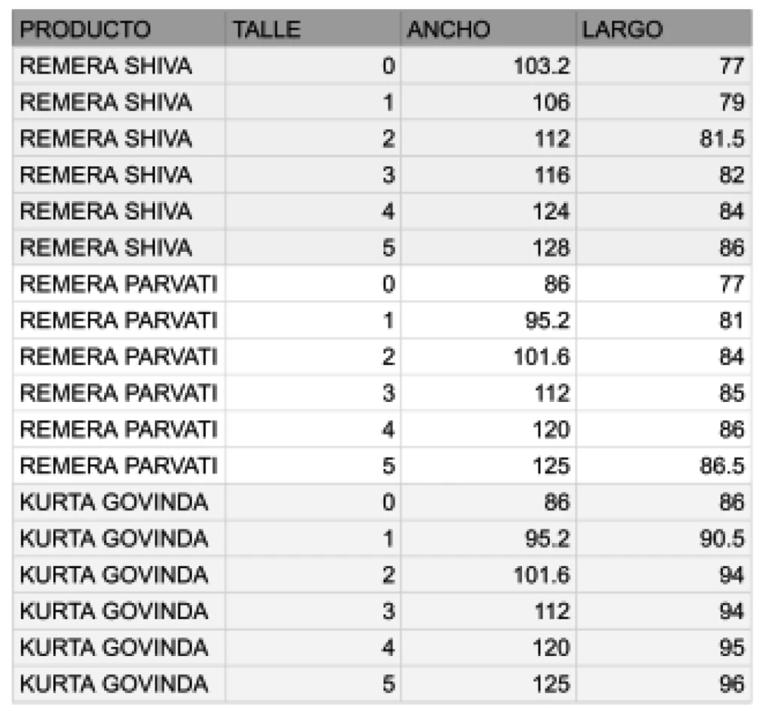Select the TALLE column header
The height and width of the screenshot is (716, 767).
point(312,29)
